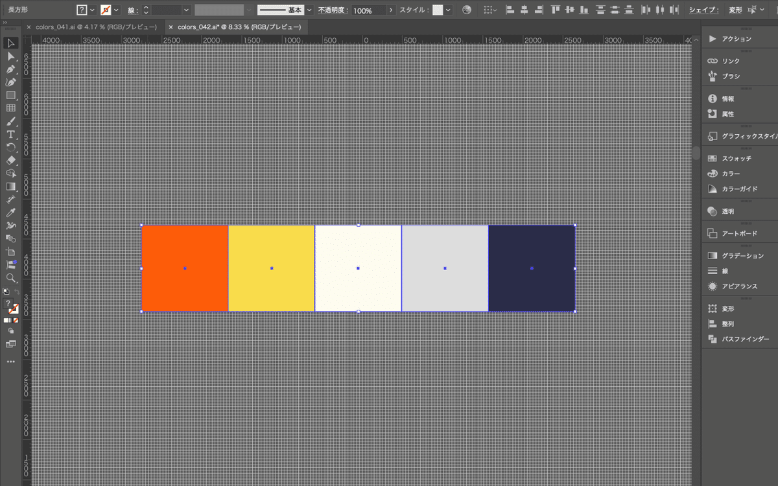Select the Selection (black arrow) tool
This screenshot has width=778, height=486.
click(10, 43)
